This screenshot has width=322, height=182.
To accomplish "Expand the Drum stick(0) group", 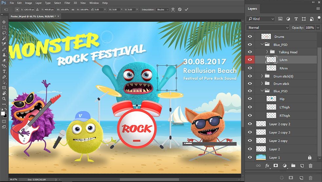I will [x=262, y=76].
